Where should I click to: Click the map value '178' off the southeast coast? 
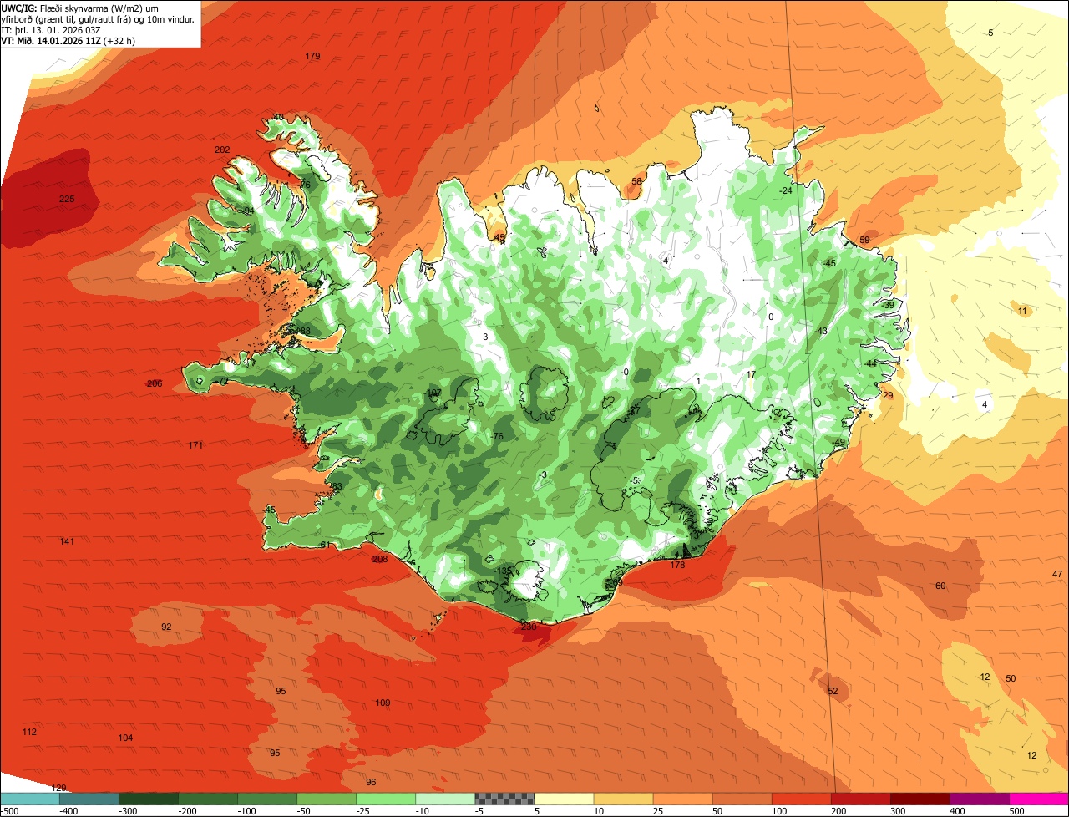(x=677, y=566)
